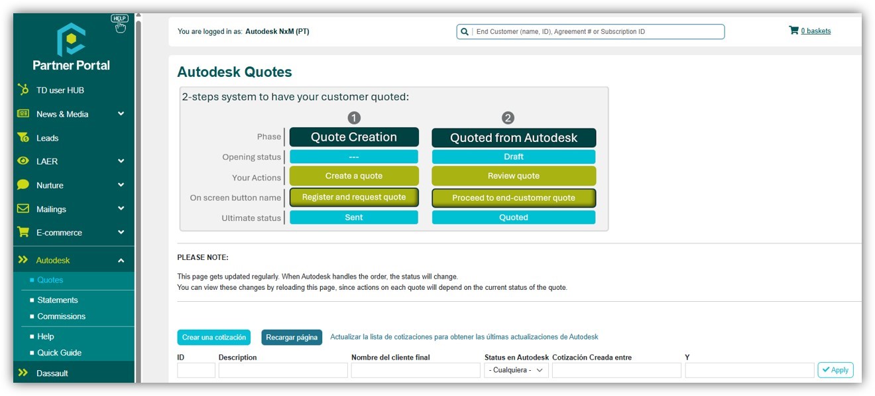Screen dimensions: 875x396
Task: Open Quick Guide in the sidebar
Action: pyautogui.click(x=60, y=353)
